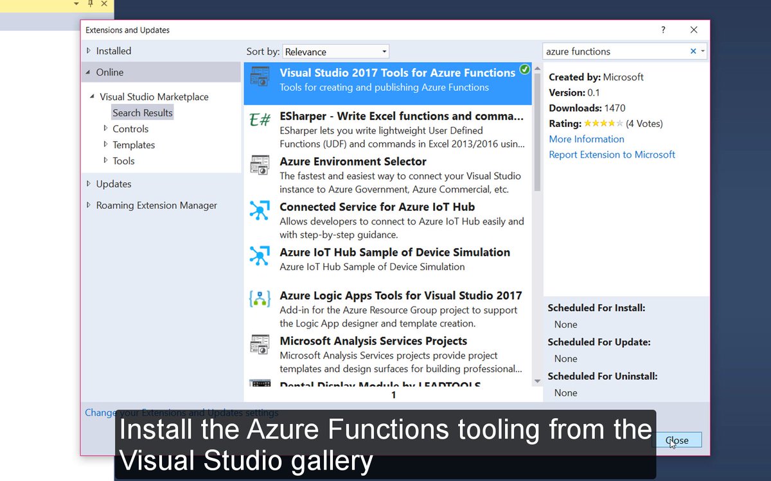
Task: Click the Azure IoT Hub Sample icon
Action: coord(260,256)
